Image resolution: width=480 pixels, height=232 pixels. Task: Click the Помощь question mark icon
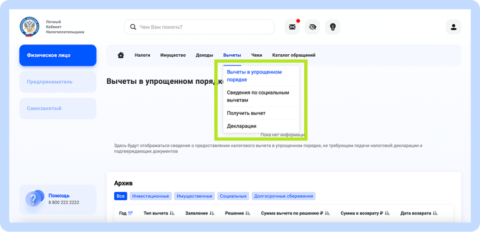tap(35, 199)
